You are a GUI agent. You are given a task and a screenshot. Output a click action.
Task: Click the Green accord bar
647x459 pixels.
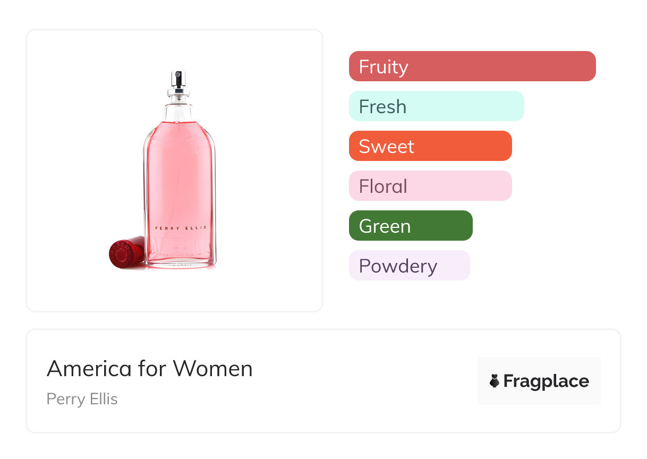[411, 226]
